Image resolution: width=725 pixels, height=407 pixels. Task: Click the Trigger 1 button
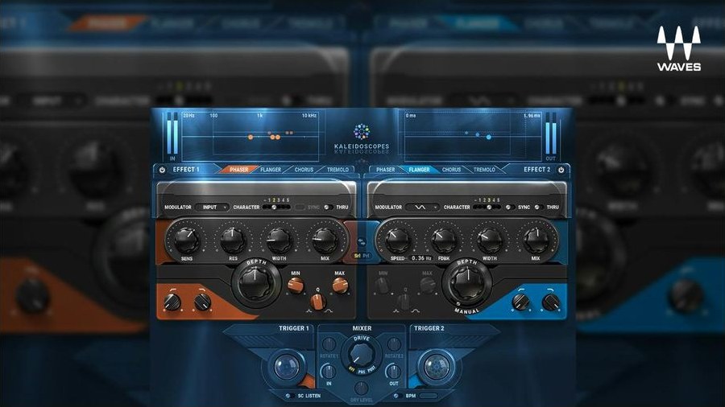point(287,367)
